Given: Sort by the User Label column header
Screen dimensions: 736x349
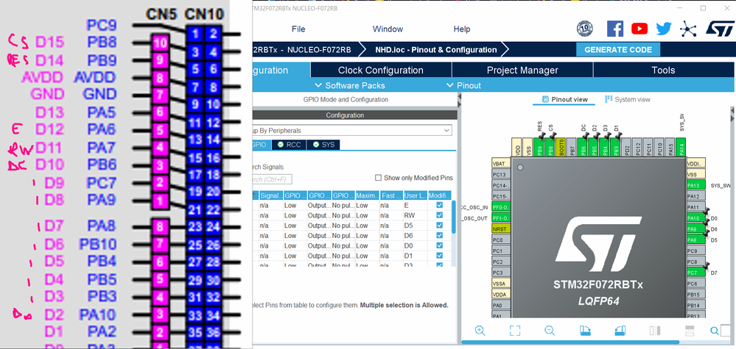Looking at the screenshot, I should [x=415, y=195].
